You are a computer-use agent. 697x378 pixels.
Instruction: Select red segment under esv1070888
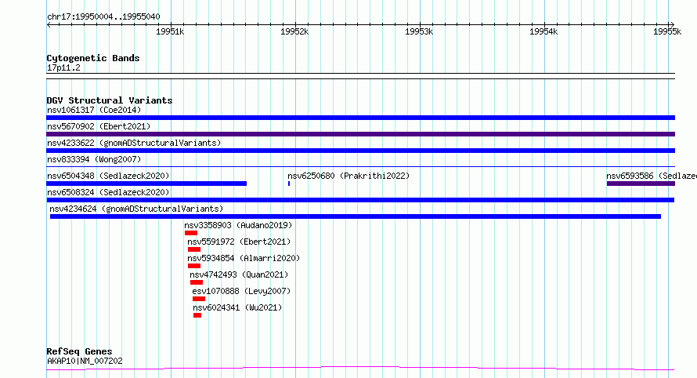199,299
